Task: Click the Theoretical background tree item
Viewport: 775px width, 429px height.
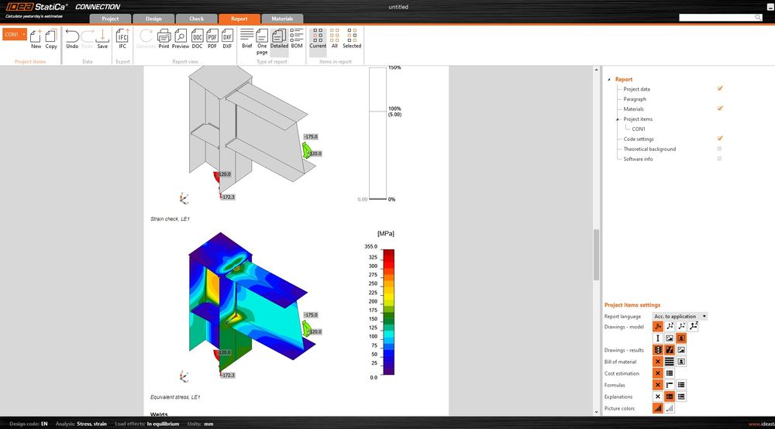Action: coord(649,149)
